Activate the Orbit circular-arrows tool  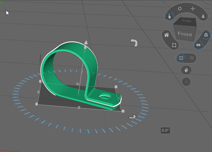[x=180, y=9]
